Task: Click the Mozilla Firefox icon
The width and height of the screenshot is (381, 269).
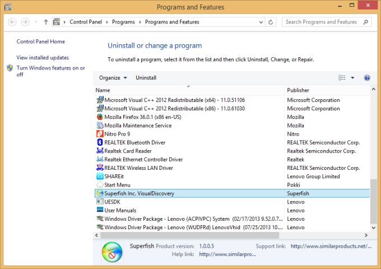Action: pyautogui.click(x=100, y=117)
